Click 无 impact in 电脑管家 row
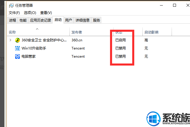Screen dimensions: 190x127 (x=146, y=57)
